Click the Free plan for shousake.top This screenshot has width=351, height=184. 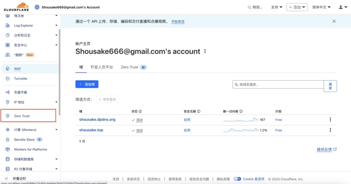coord(278,130)
